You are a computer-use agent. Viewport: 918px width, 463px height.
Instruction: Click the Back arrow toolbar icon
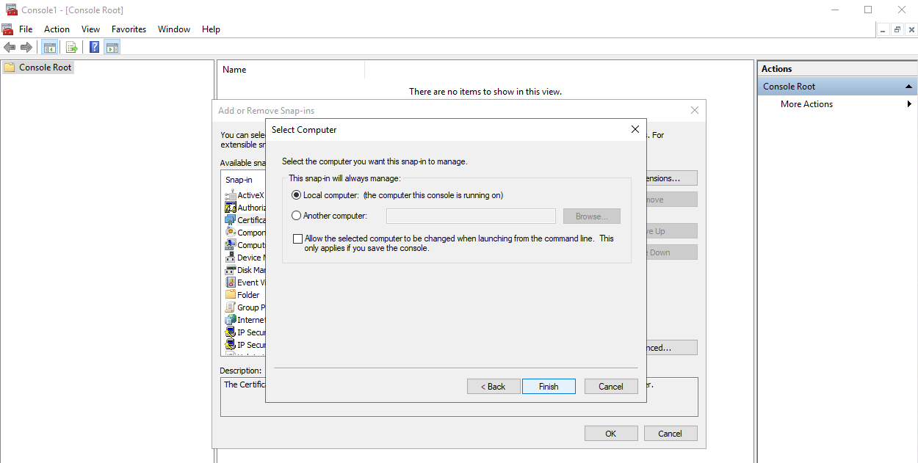point(10,48)
